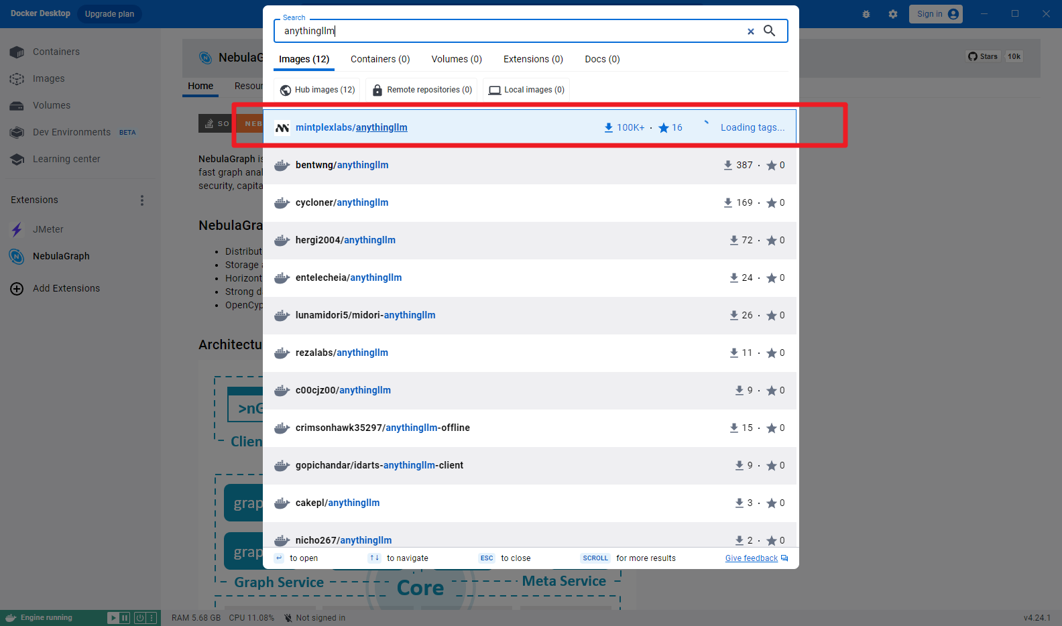Click Add Extensions plus icon

point(17,289)
